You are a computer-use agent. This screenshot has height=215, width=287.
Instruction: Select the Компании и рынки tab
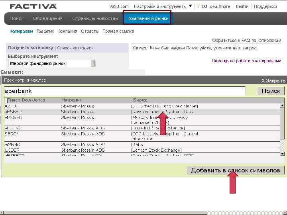click(148, 18)
